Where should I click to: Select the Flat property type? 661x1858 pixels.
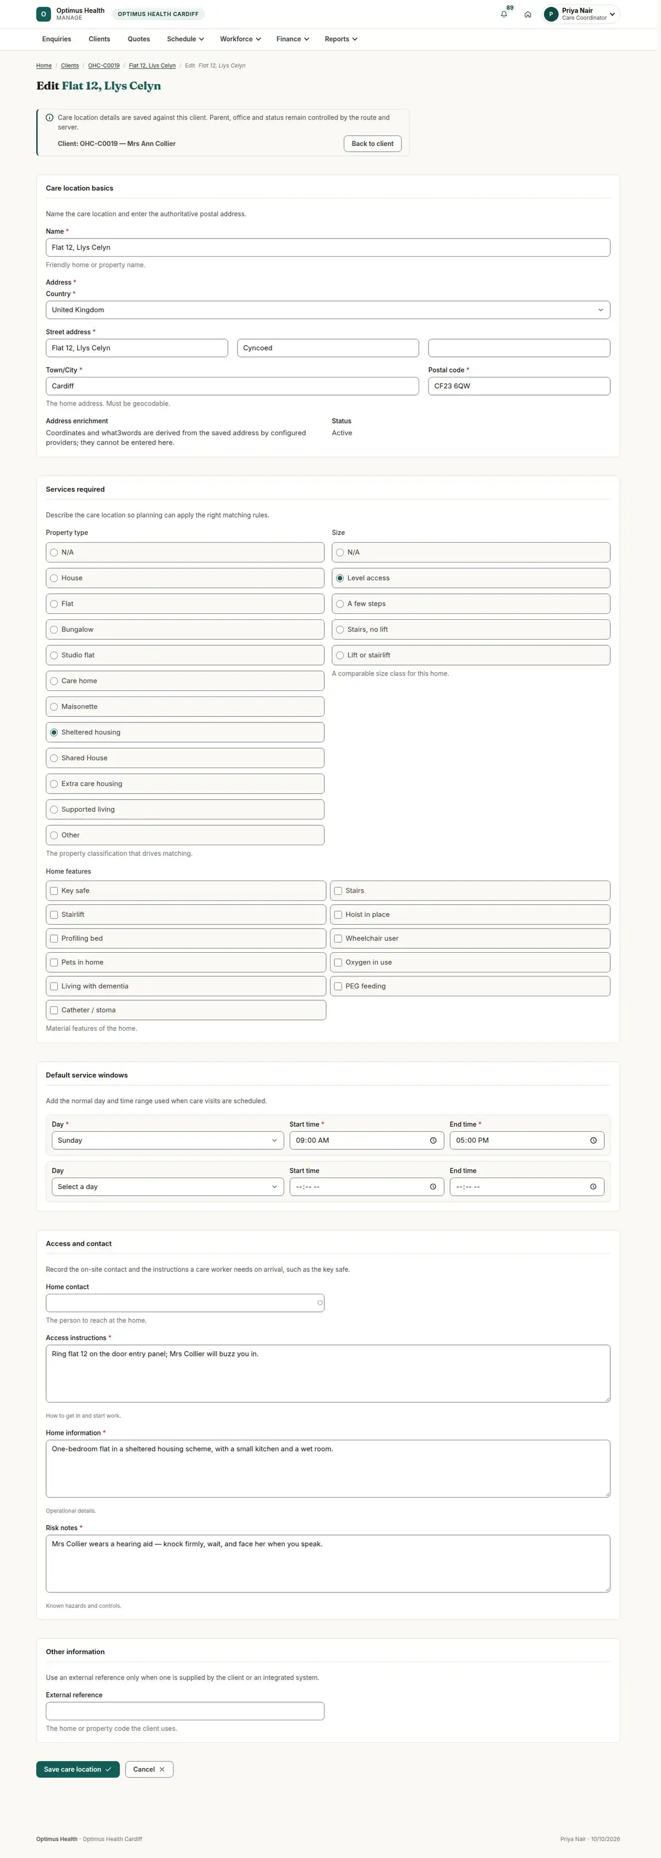coord(185,604)
